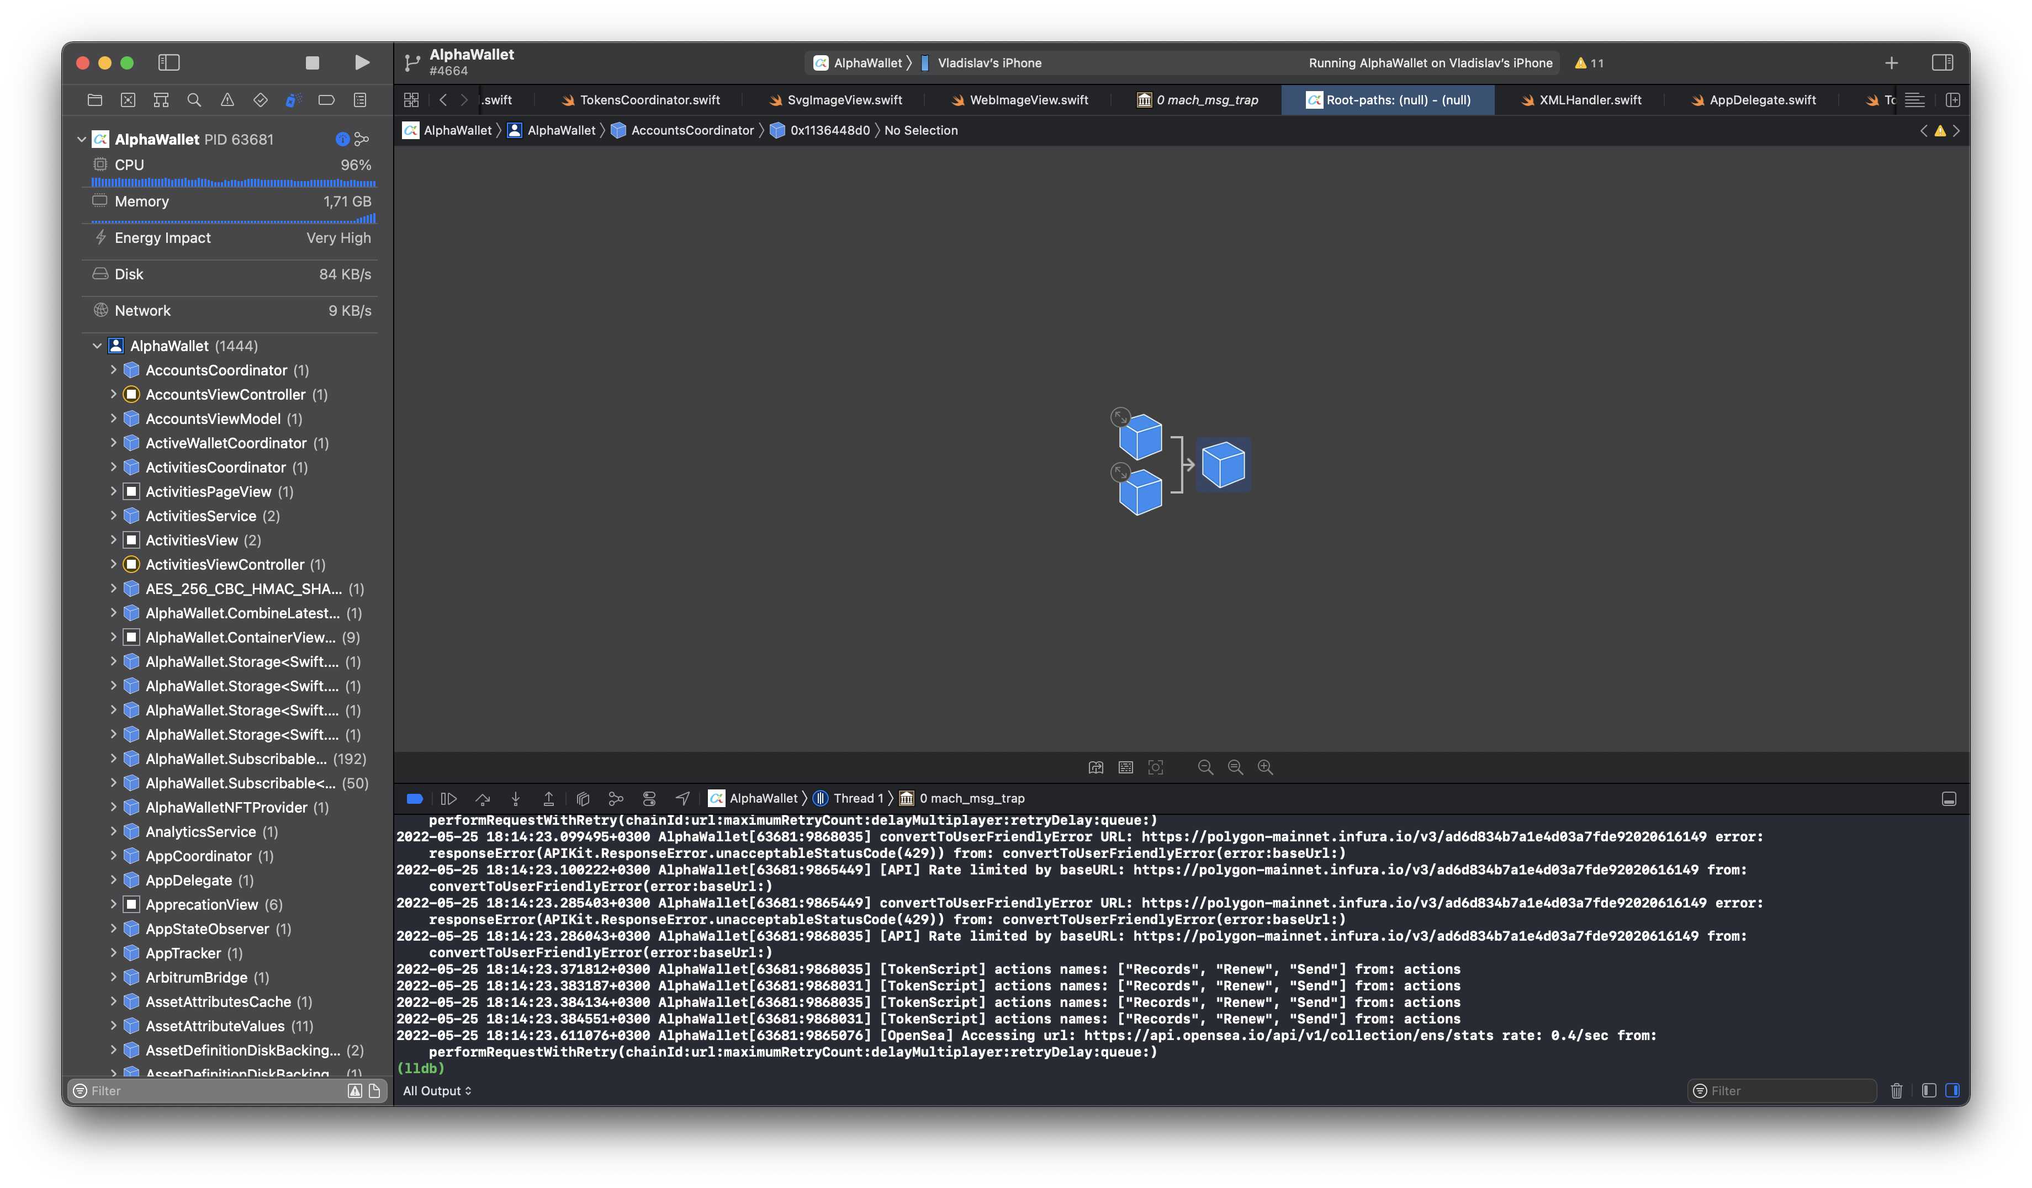Viewport: 2032px width, 1188px height.
Task: Toggle the right inspector panel
Action: click(1941, 63)
